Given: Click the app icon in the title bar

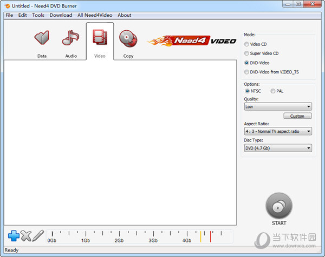Looking at the screenshot, I should pyautogui.click(x=7, y=6).
